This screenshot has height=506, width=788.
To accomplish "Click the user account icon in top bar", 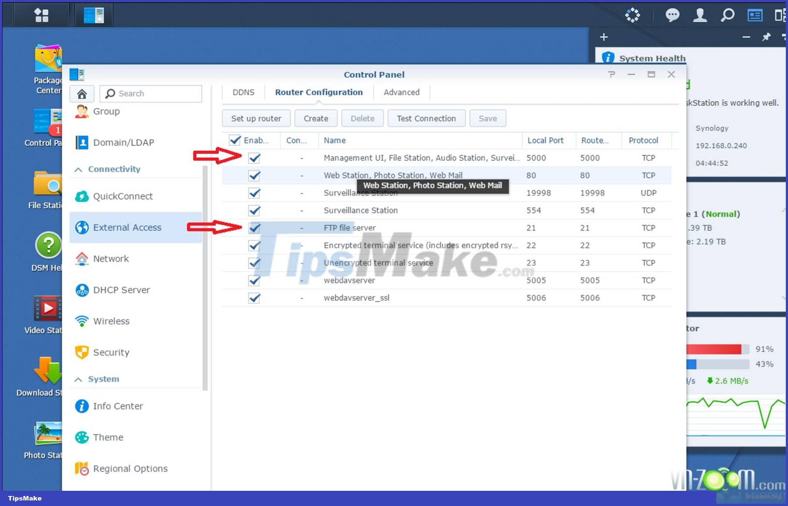I will (699, 15).
